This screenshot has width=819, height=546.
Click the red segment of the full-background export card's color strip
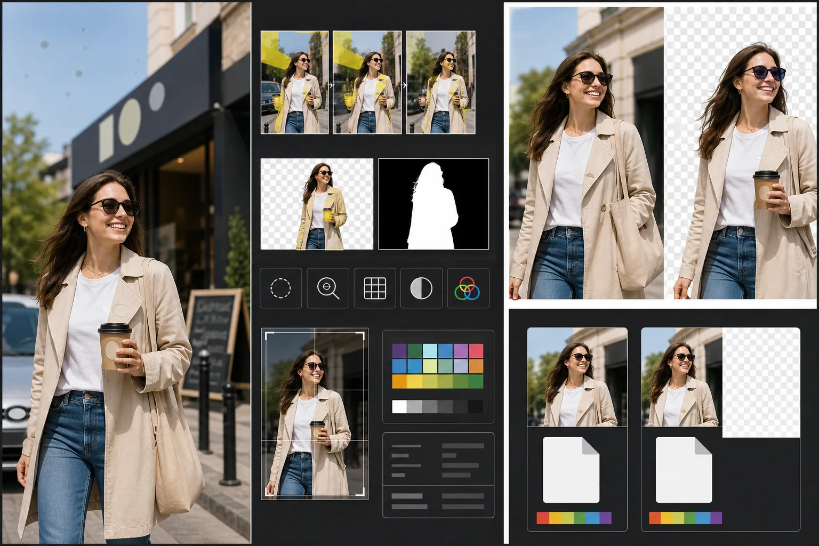point(543,518)
